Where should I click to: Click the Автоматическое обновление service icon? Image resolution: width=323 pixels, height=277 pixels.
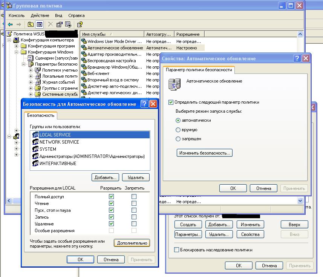(x=84, y=47)
